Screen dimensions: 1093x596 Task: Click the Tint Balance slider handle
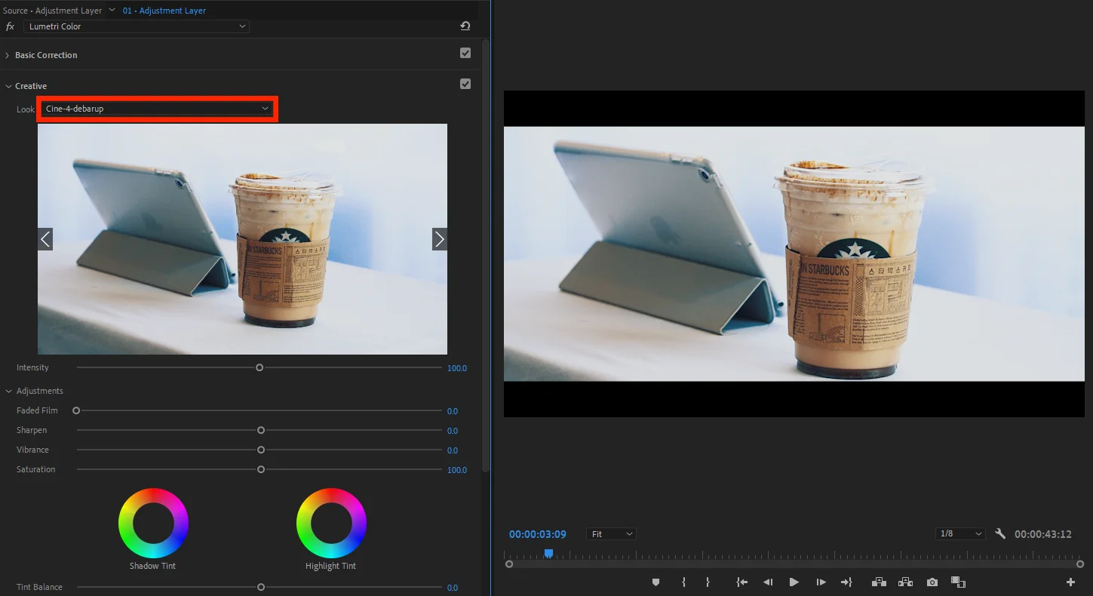261,587
